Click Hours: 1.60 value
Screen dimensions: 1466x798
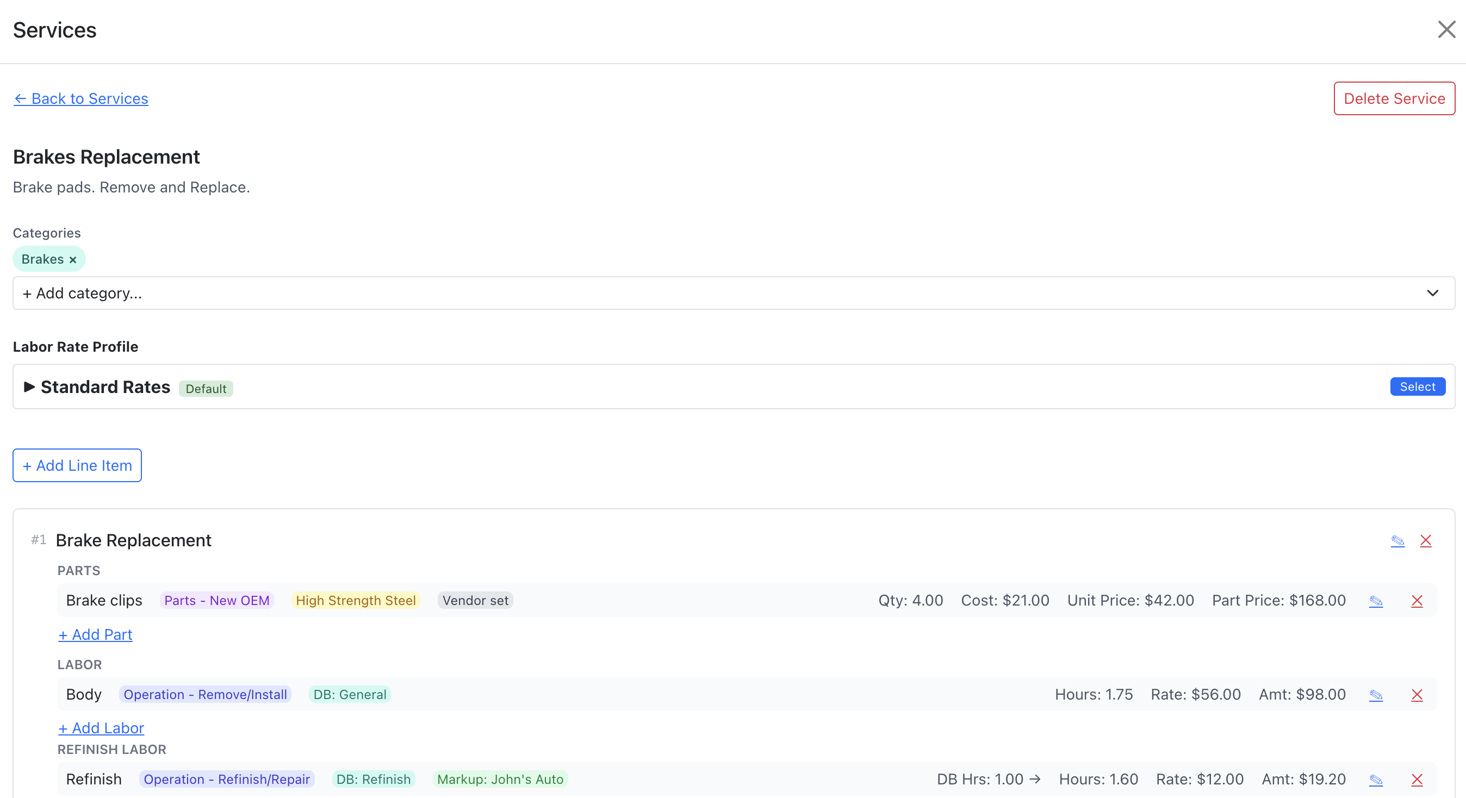[1098, 779]
